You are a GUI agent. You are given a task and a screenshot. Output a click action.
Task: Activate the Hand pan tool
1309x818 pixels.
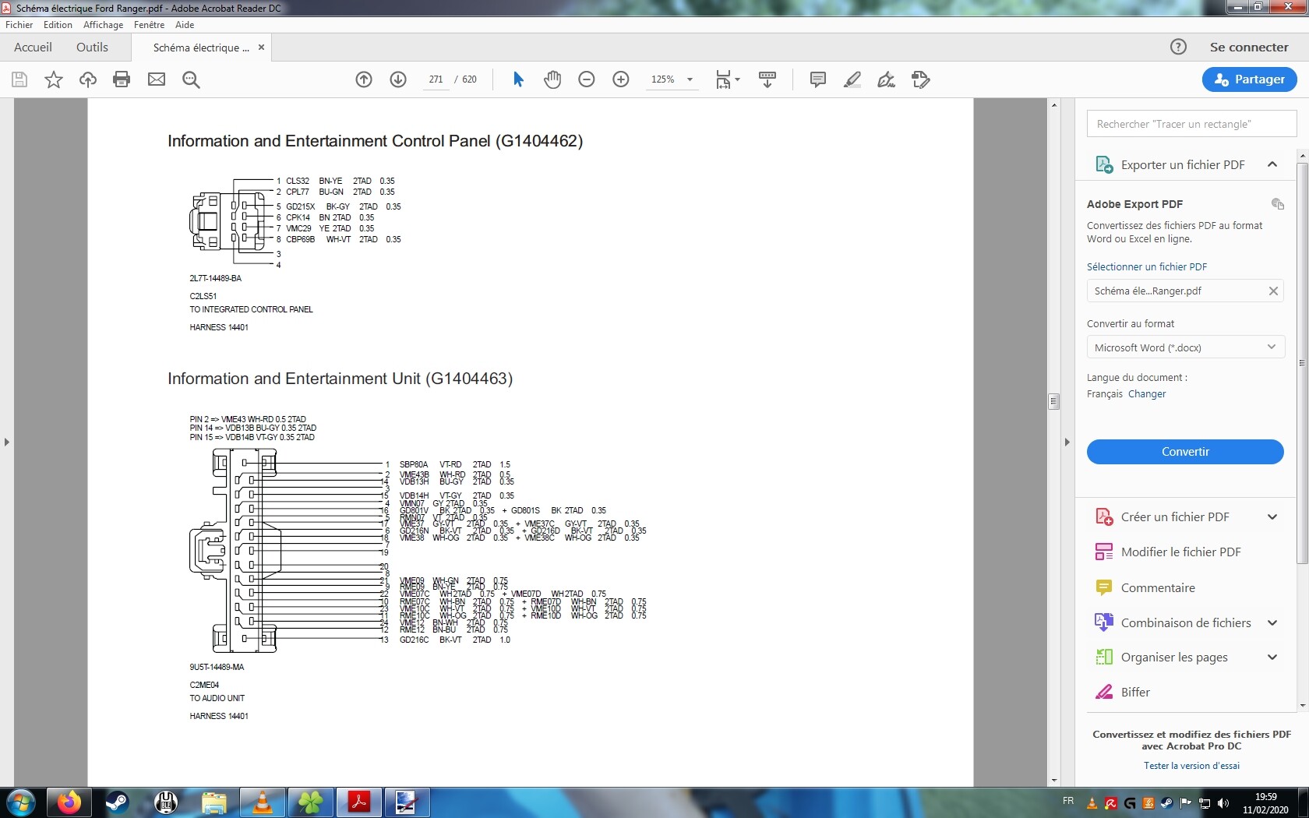click(x=552, y=79)
